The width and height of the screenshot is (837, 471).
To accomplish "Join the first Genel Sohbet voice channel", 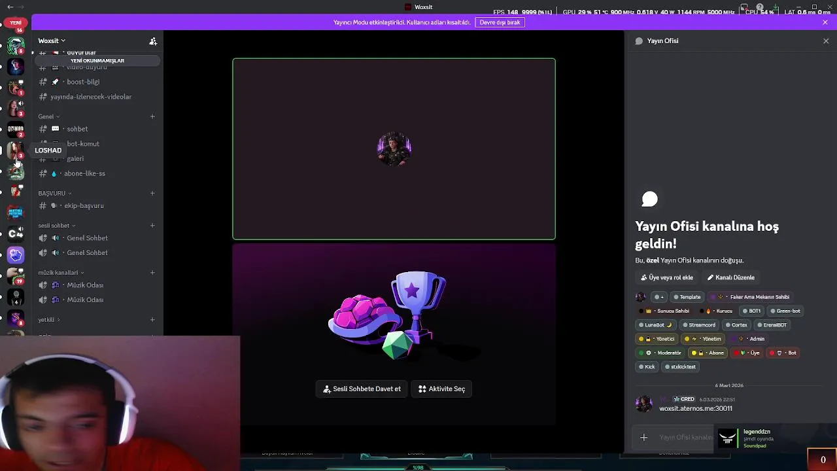I will 97,238.
